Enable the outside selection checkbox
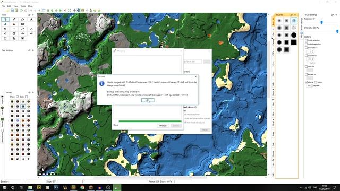This screenshot has height=191, width=340. 306,44
